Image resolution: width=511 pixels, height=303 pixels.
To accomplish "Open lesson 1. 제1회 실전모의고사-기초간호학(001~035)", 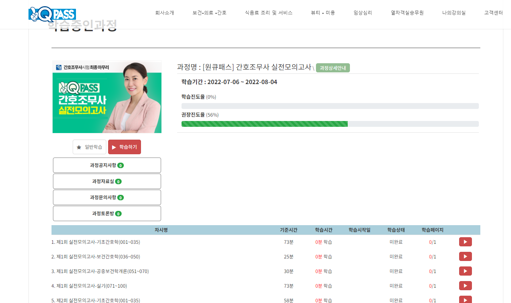I will (96, 242).
